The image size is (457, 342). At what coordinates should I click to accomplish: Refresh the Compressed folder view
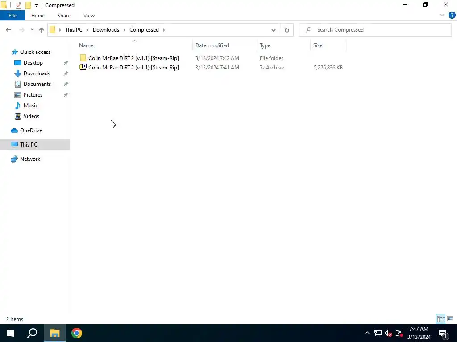coord(287,30)
